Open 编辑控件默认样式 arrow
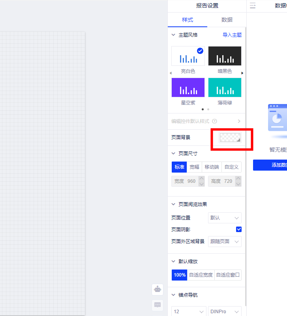 [239, 121]
